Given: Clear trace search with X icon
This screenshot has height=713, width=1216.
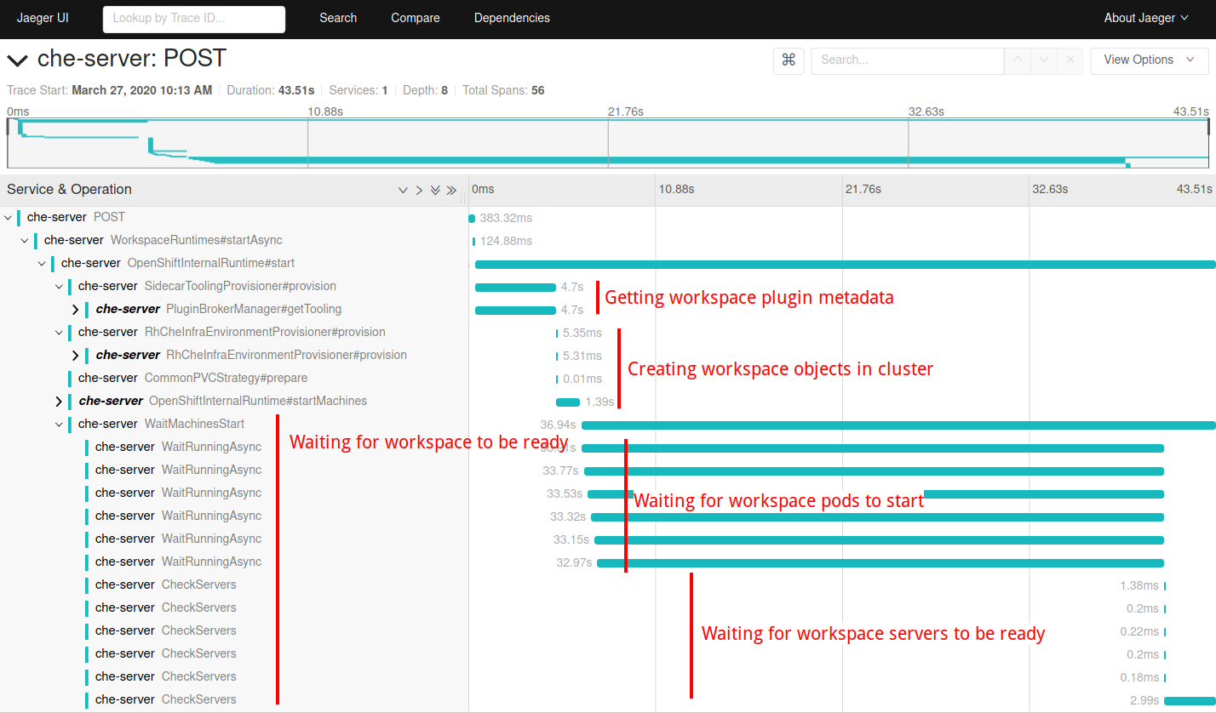Looking at the screenshot, I should 1070,60.
